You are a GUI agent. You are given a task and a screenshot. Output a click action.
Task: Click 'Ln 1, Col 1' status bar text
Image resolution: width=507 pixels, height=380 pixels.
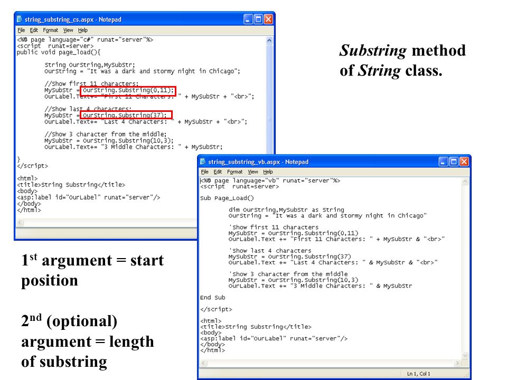click(418, 374)
